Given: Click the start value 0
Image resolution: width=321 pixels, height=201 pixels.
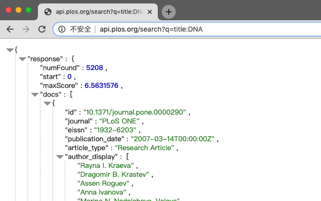Looking at the screenshot, I should coord(69,77).
